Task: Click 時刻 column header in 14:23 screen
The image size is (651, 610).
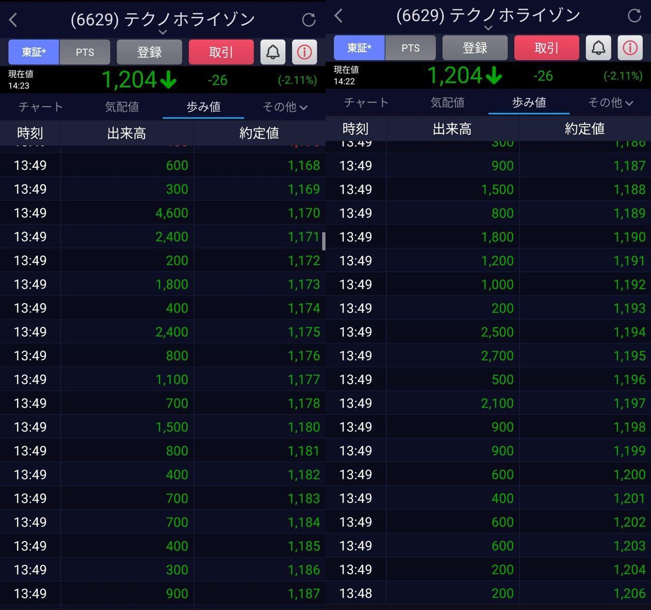Action: click(30, 133)
